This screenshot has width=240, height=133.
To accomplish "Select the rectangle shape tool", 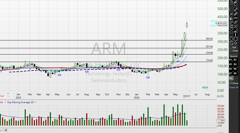I will (235, 39).
